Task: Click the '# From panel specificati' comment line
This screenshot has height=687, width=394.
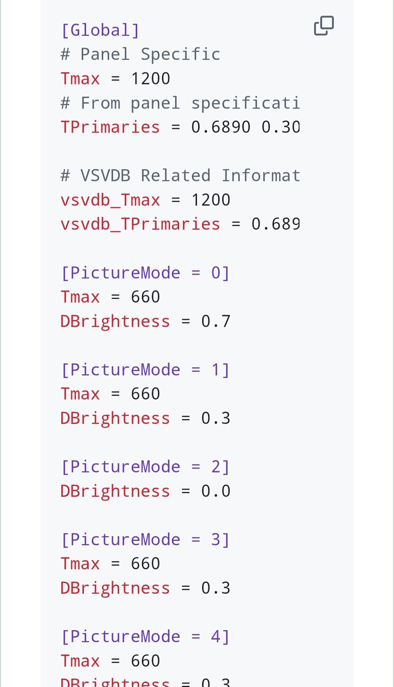Action: tap(180, 103)
